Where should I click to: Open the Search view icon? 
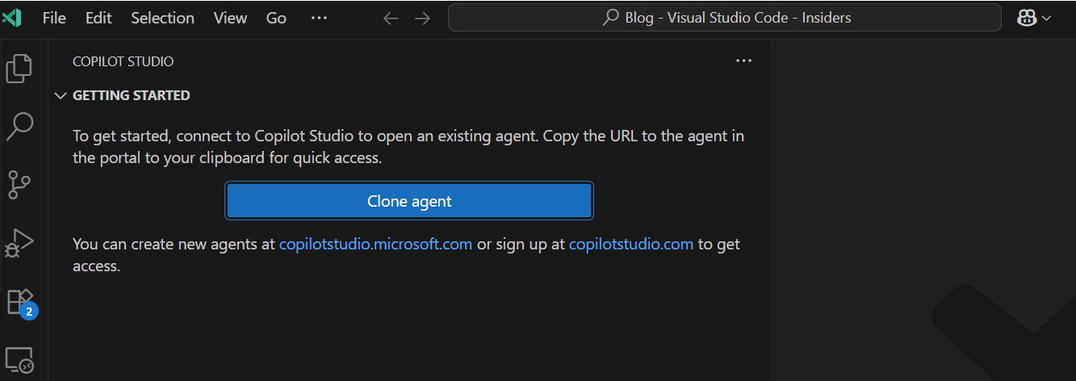19,125
